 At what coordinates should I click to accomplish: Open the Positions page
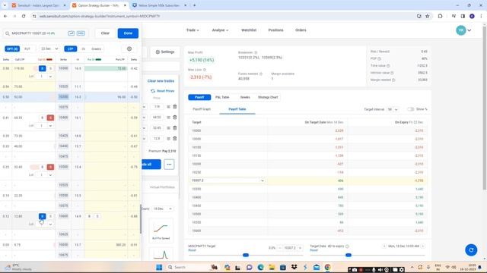pos(275,30)
